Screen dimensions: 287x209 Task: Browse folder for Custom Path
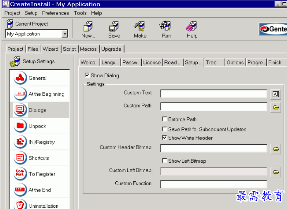pos(276,107)
